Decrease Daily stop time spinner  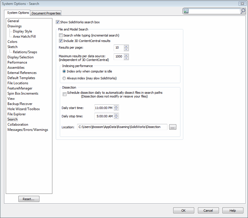(x=116, y=118)
